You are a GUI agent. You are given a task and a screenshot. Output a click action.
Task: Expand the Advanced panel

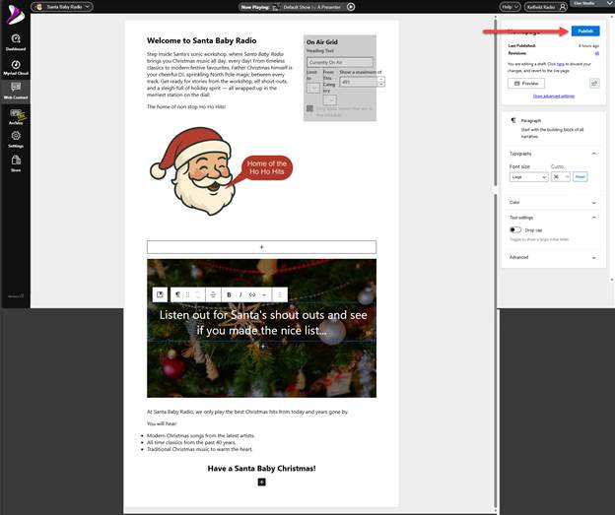pyautogui.click(x=594, y=258)
